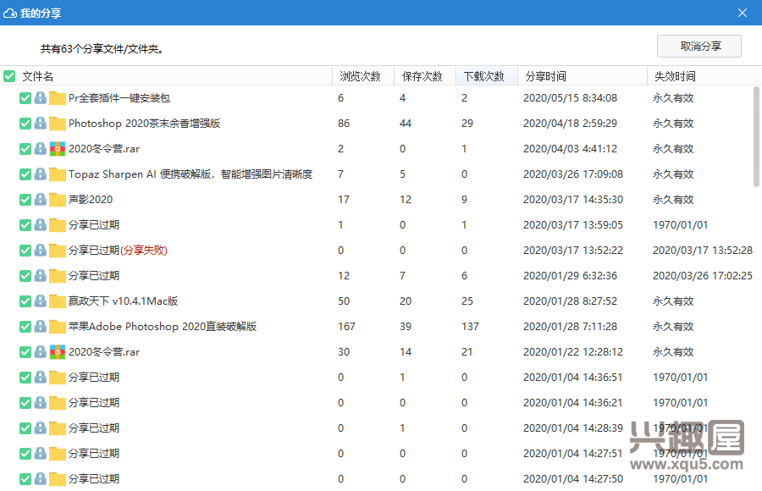Click lock icon of share dated 2020/01/29 6:32:36
The height and width of the screenshot is (491, 762).
[x=41, y=275]
